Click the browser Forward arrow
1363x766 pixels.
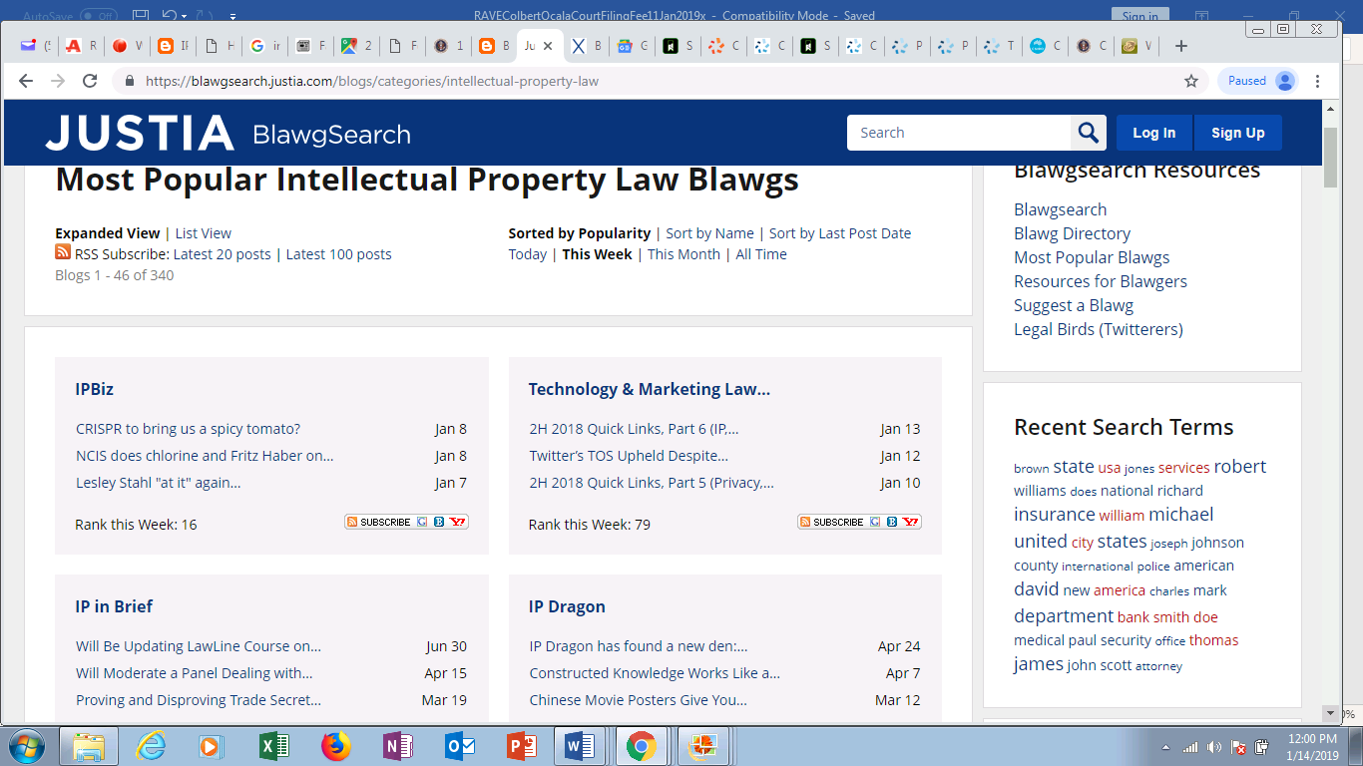58,81
